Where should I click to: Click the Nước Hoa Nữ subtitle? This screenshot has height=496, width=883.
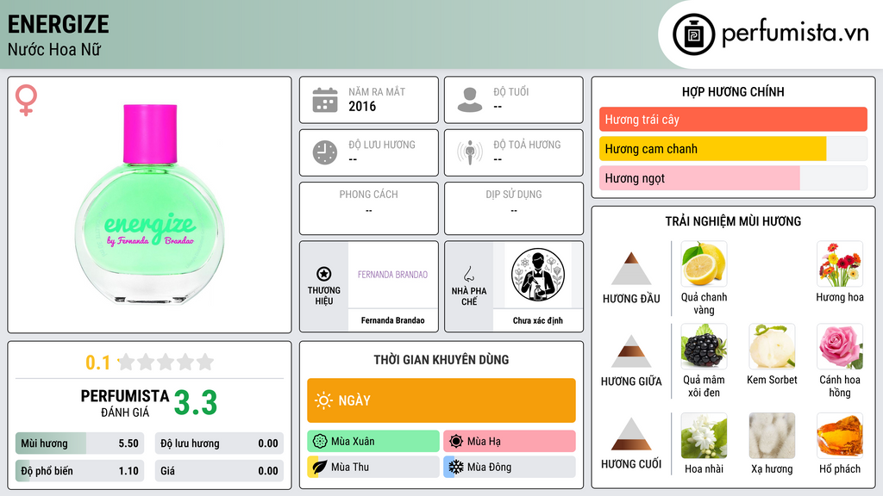[x=54, y=49]
